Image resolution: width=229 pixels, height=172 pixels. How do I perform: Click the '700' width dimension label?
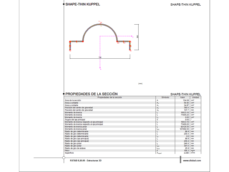pos(100,57)
